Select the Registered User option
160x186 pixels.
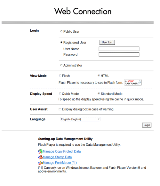point(61,42)
